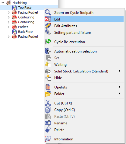Click the scissors icon for Cut
The height and width of the screenshot is (144, 126).
(x=48, y=103)
